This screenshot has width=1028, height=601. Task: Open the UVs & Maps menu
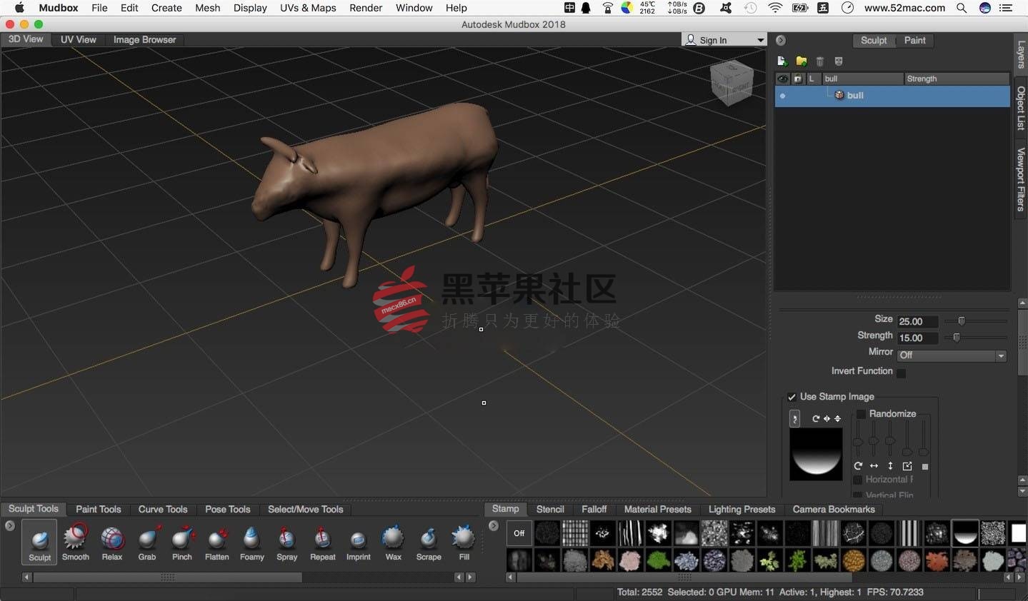point(308,8)
